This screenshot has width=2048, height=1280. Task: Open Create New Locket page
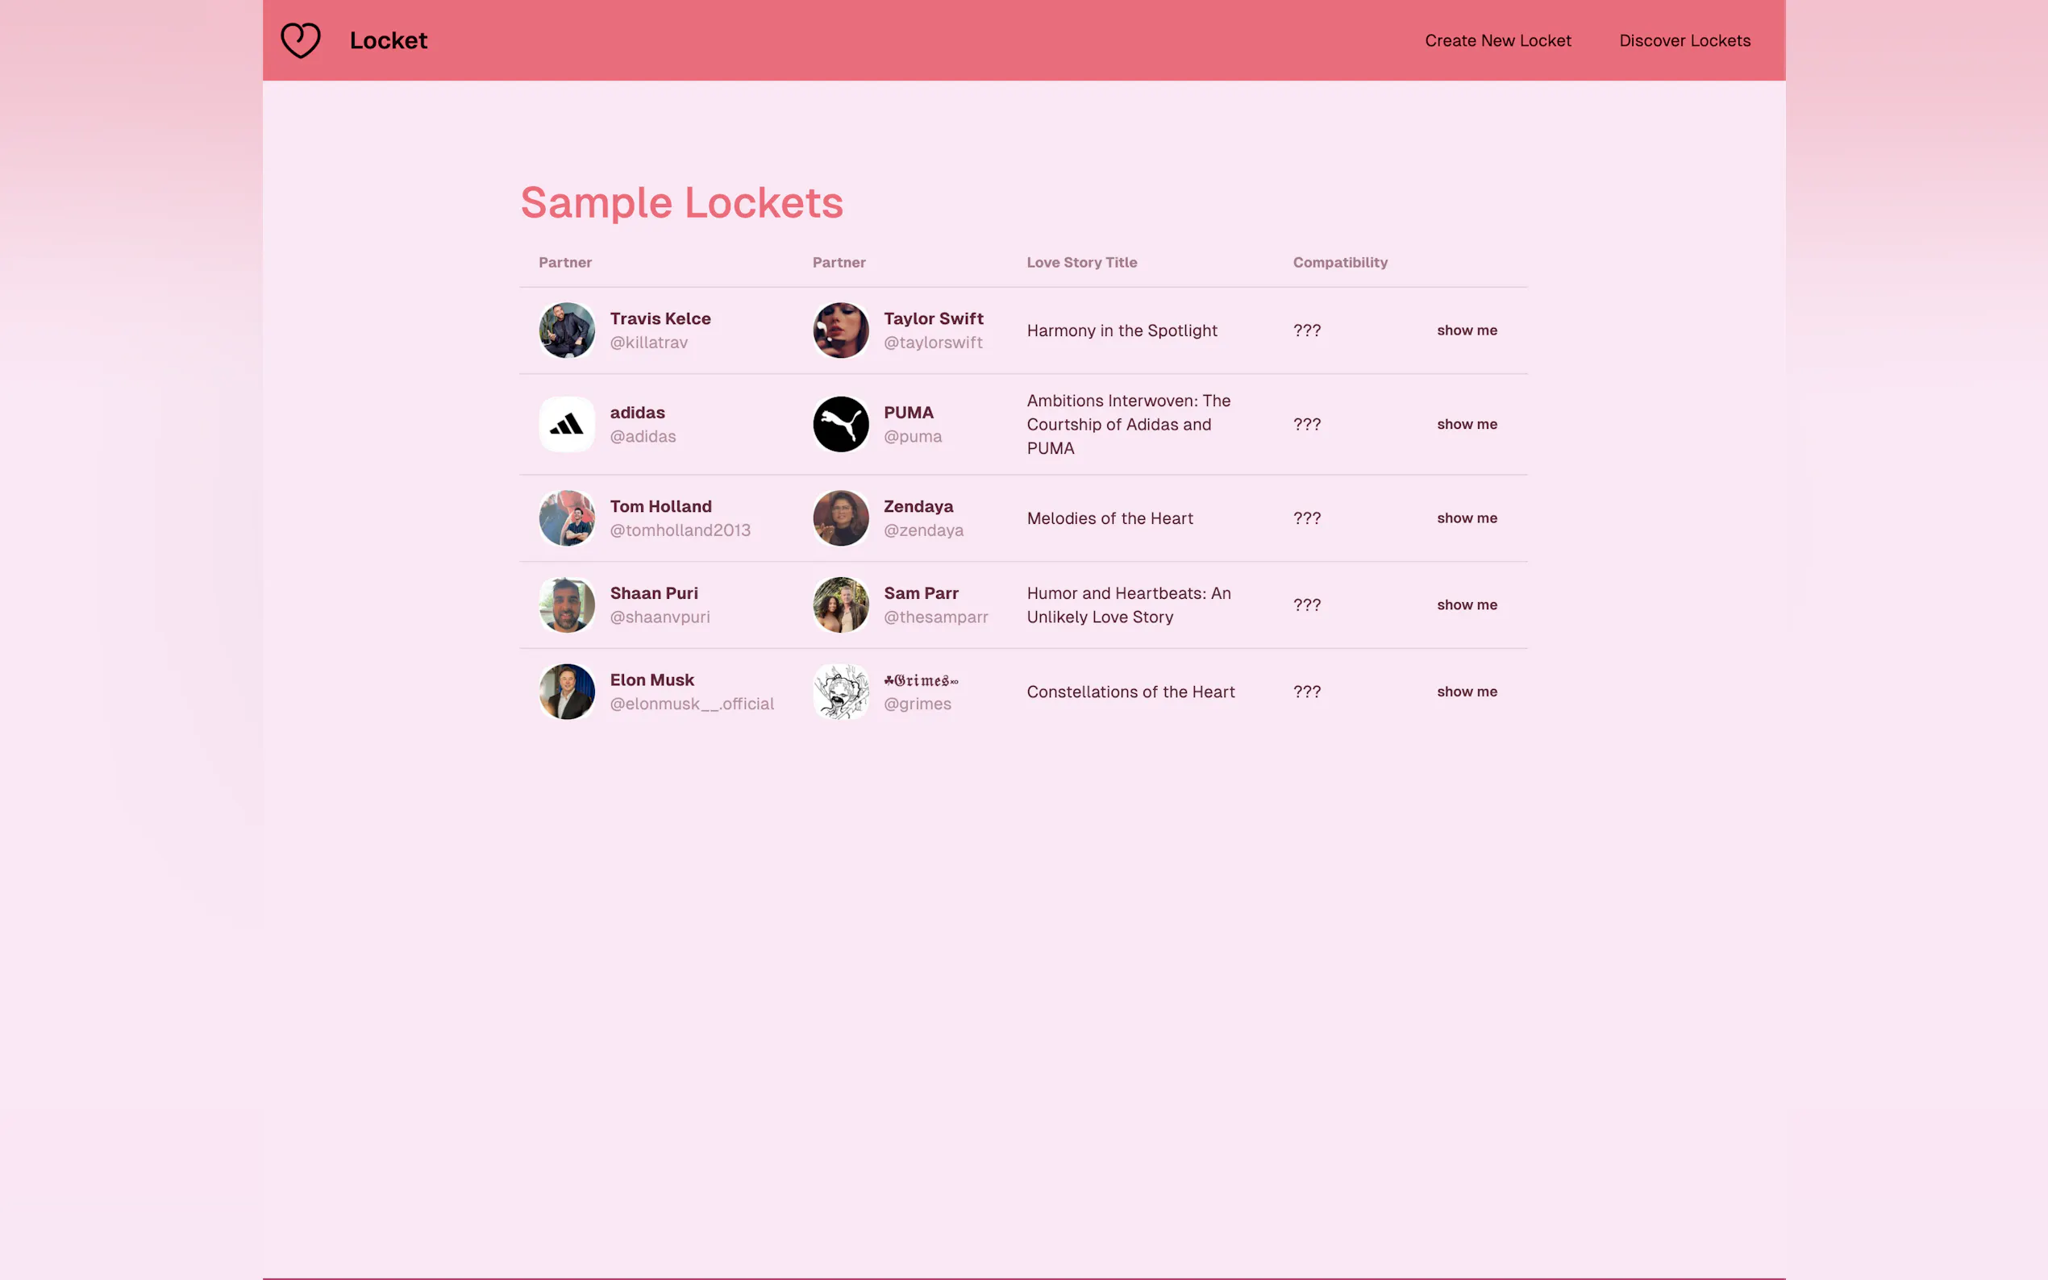point(1496,40)
